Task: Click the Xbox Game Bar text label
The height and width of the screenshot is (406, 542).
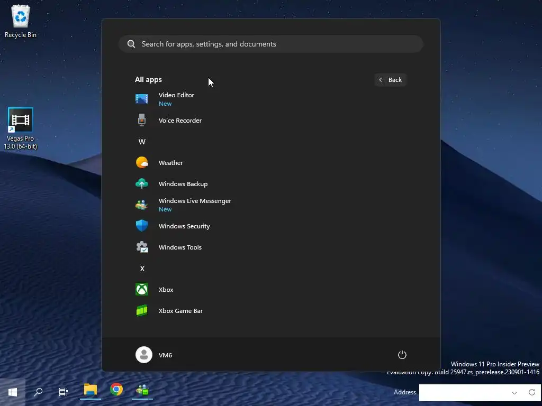Action: pos(180,311)
